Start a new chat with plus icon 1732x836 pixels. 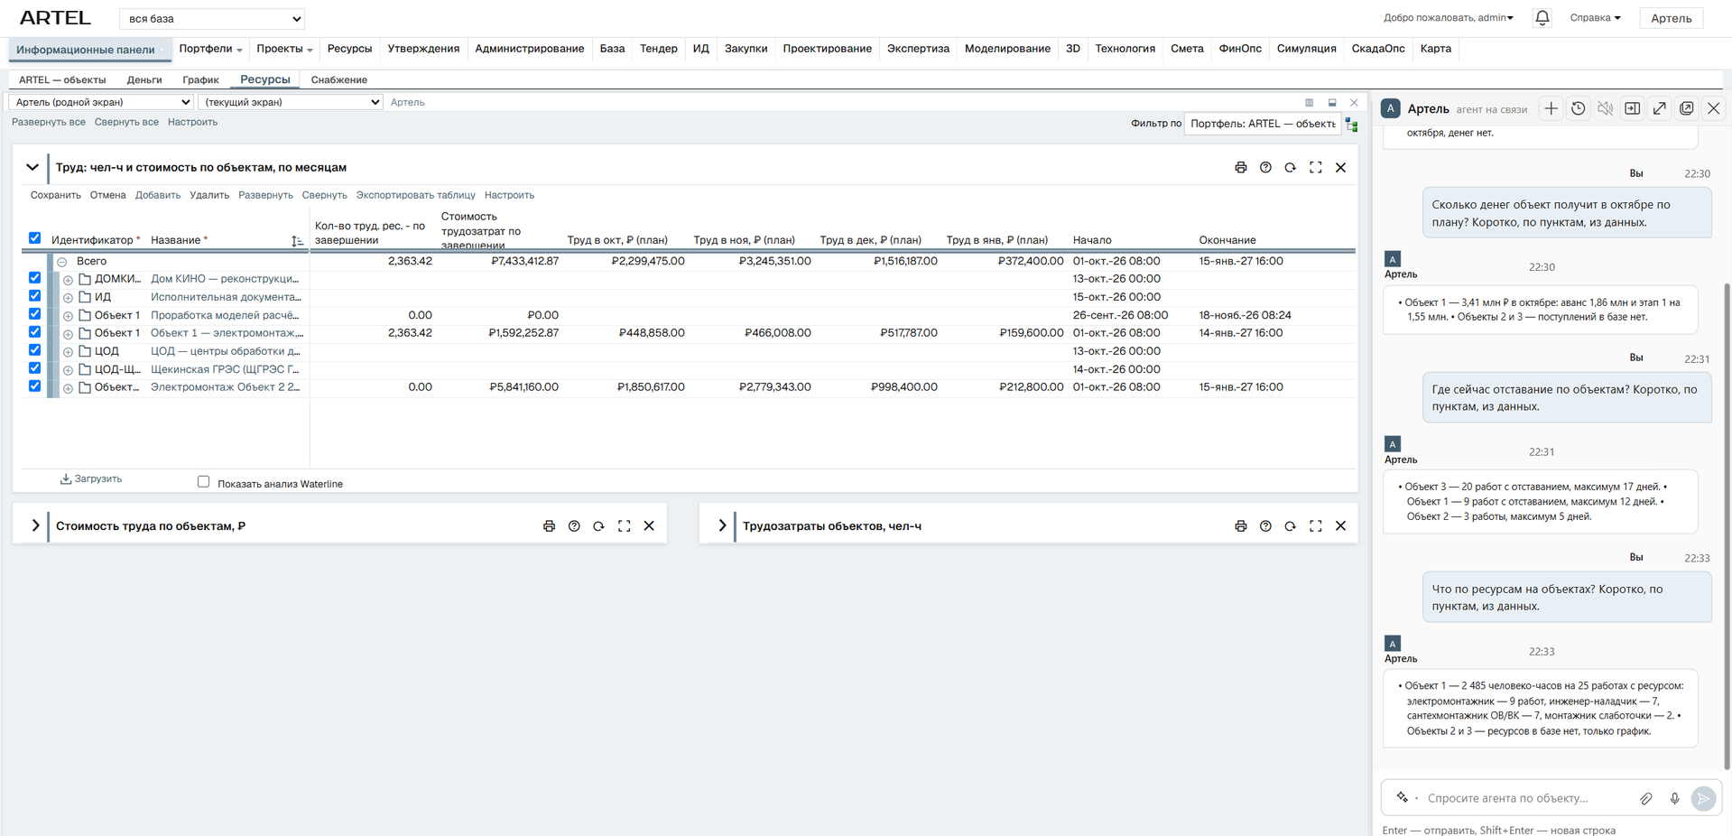click(1551, 108)
